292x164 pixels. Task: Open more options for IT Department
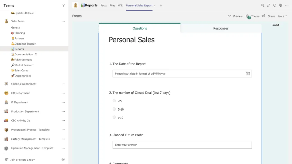(x=63, y=102)
